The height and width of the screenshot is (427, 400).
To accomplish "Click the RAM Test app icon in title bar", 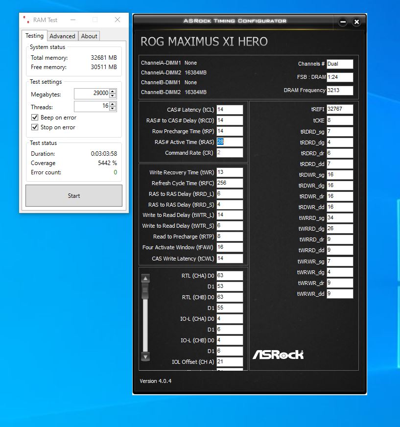I will coord(26,20).
